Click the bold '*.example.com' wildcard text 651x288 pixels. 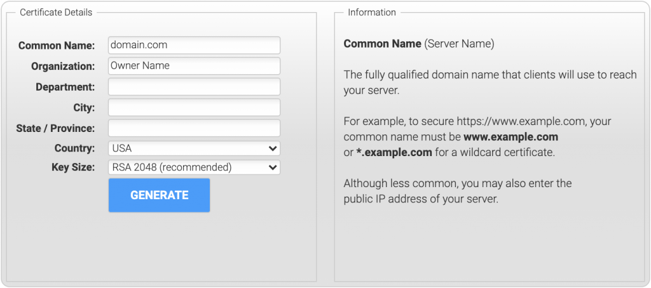coord(394,152)
